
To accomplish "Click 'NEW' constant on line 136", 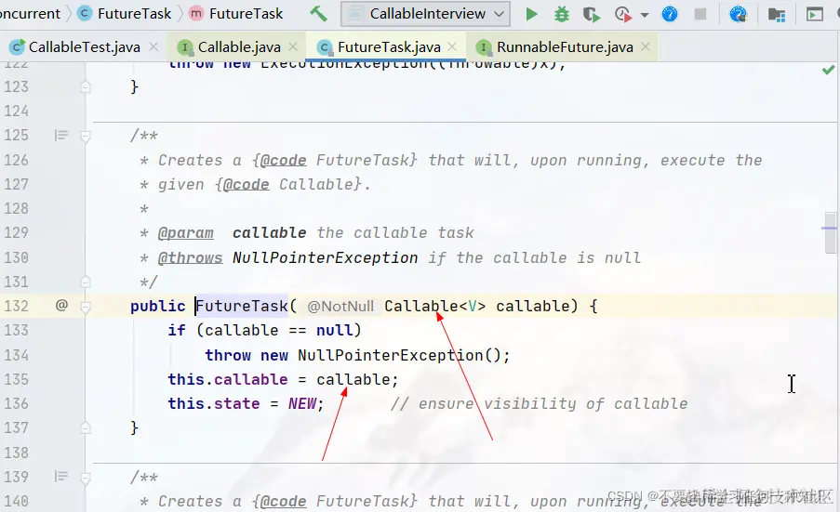I will pyautogui.click(x=301, y=403).
